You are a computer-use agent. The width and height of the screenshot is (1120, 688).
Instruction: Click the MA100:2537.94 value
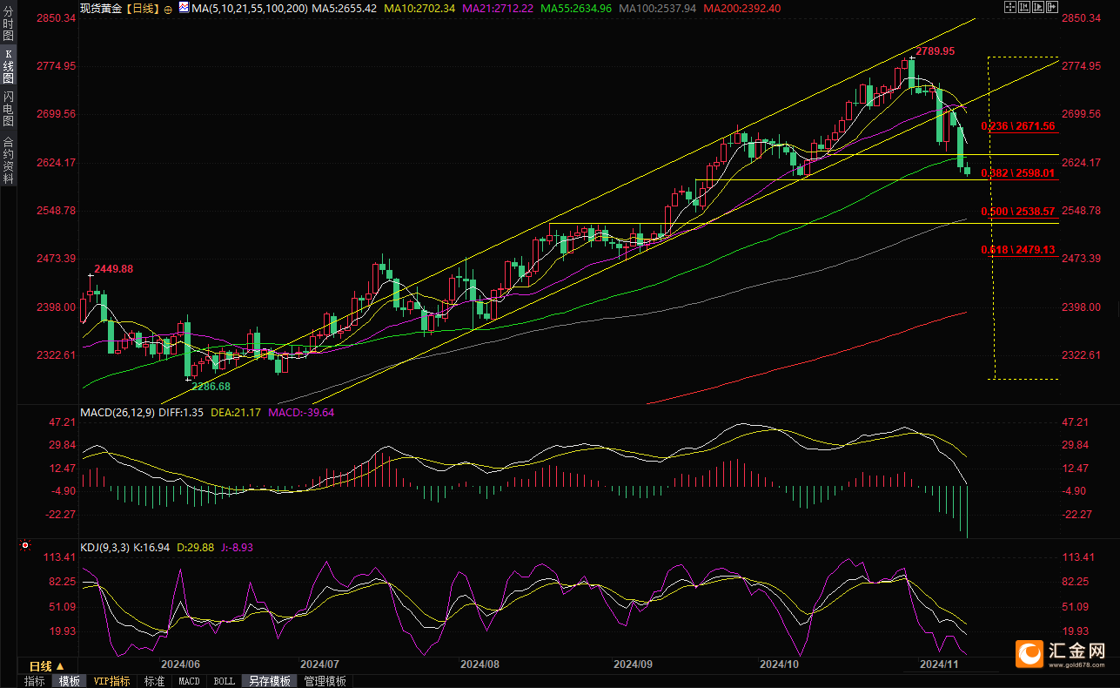(x=658, y=8)
